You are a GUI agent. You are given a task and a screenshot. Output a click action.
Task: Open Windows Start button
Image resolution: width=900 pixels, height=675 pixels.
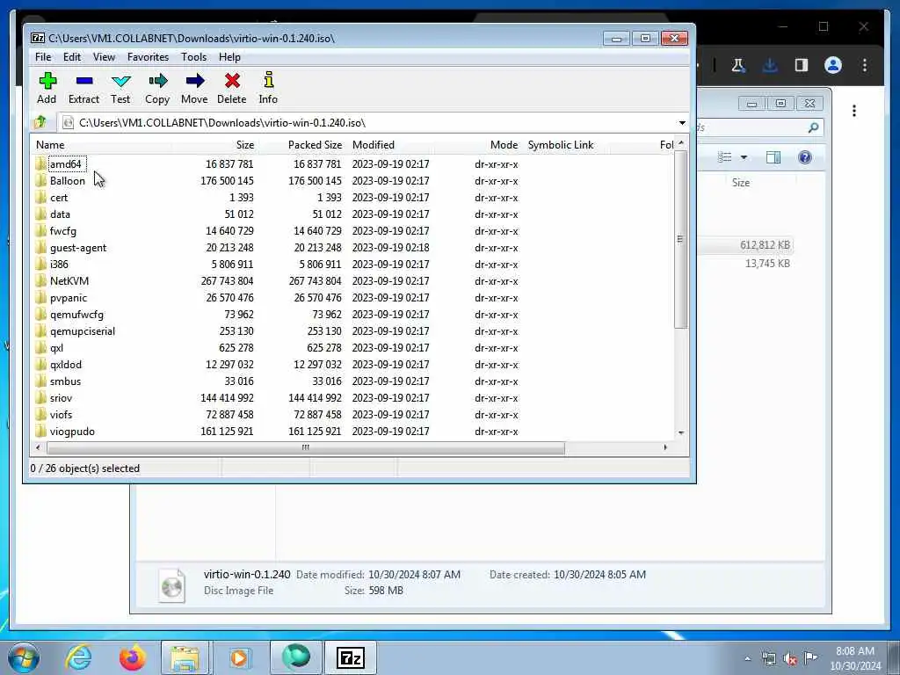24,657
